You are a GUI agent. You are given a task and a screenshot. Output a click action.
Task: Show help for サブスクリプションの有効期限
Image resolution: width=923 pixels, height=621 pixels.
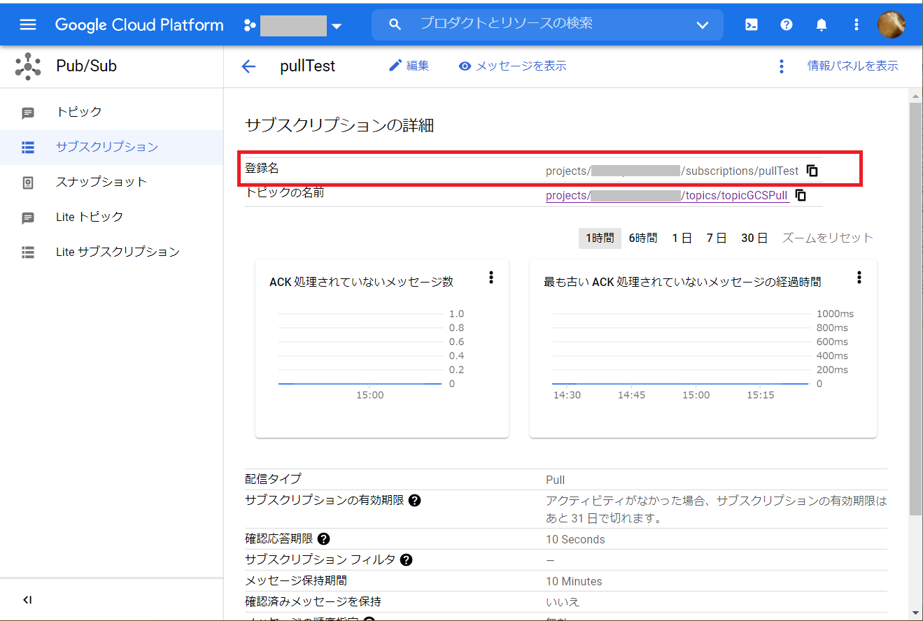click(414, 501)
